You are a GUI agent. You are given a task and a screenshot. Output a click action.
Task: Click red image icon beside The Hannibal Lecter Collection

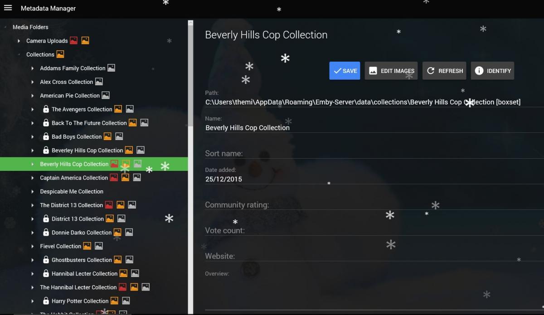pos(122,287)
